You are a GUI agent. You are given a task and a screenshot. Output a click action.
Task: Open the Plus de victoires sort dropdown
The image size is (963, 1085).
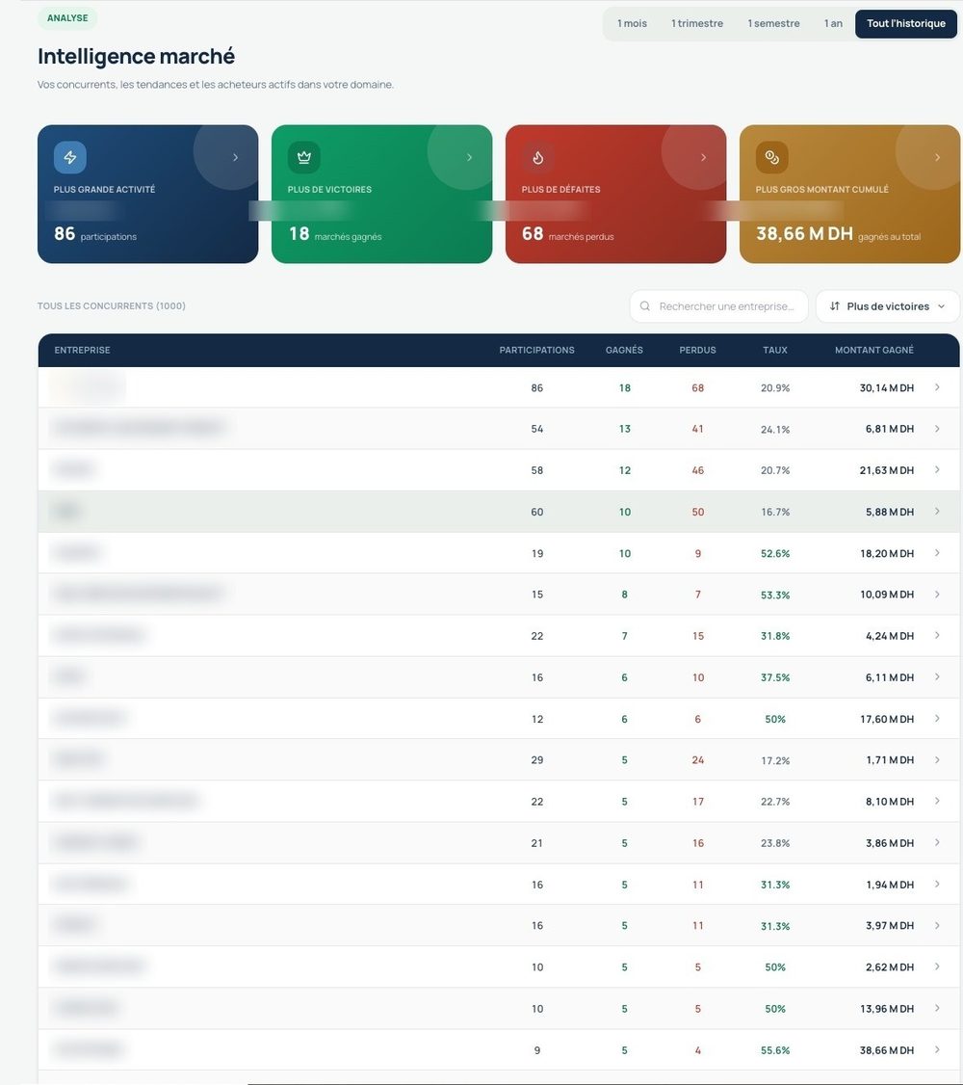[x=888, y=305]
